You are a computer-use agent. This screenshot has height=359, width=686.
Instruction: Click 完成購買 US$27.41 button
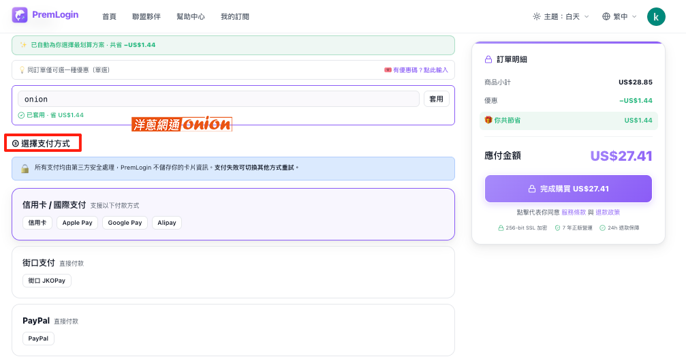pyautogui.click(x=568, y=189)
